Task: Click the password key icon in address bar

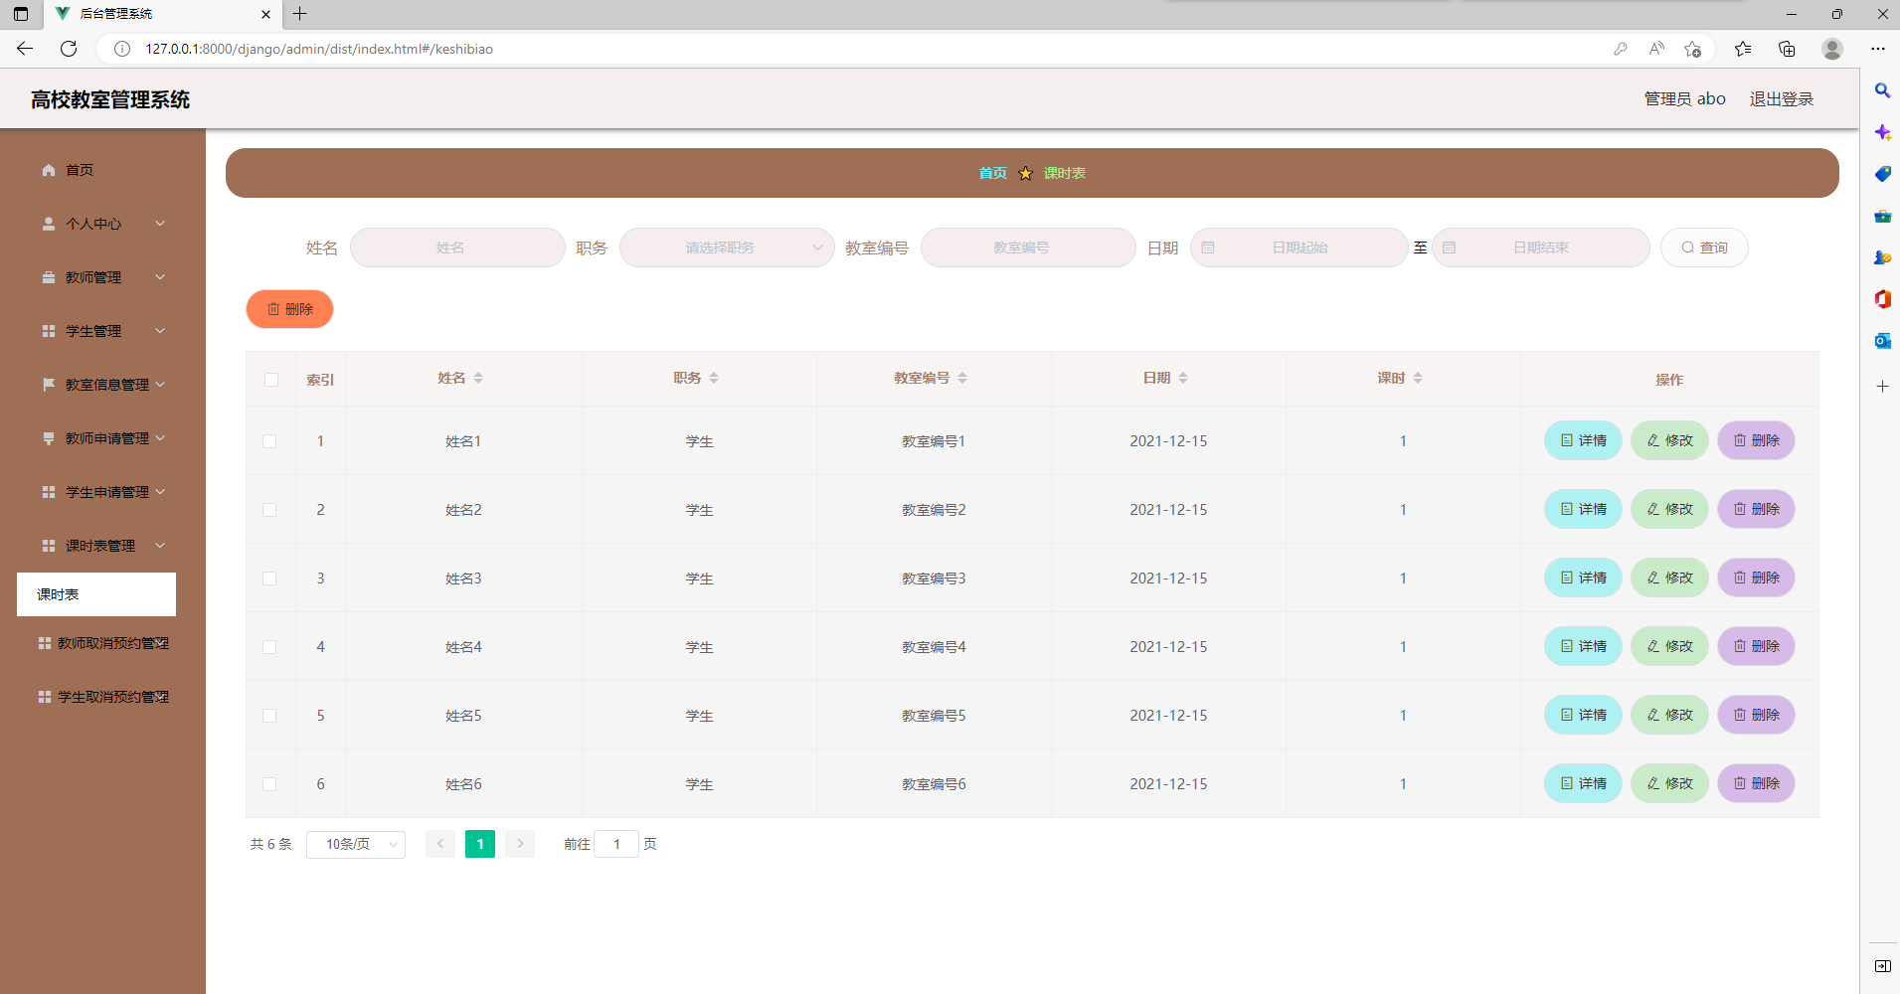Action: [1621, 49]
